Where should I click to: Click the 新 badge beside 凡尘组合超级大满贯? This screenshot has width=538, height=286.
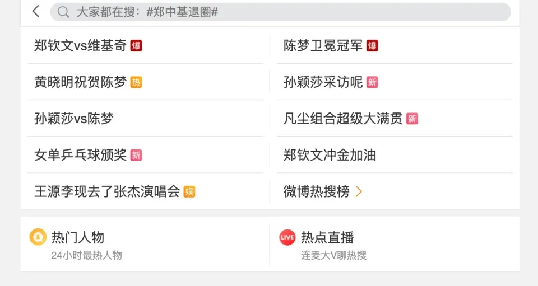(412, 119)
